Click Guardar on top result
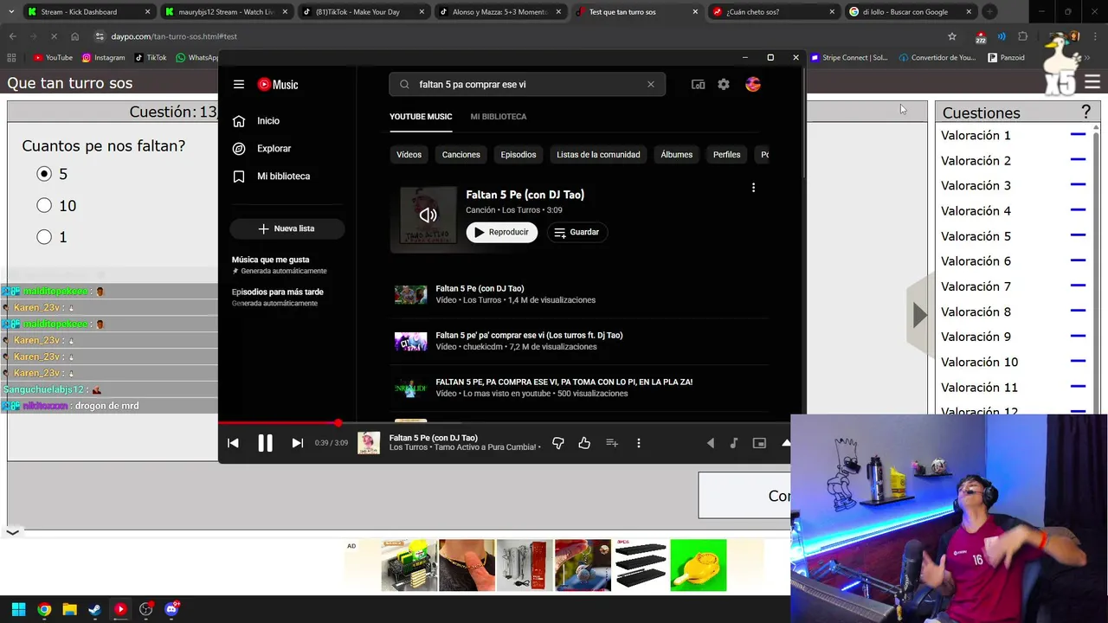The height and width of the screenshot is (623, 1108). point(577,232)
